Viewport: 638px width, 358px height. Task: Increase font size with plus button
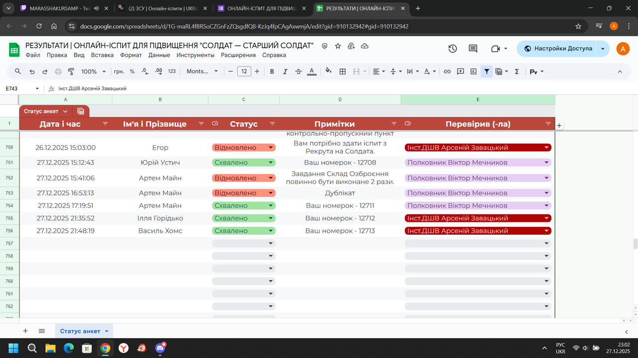coord(257,72)
